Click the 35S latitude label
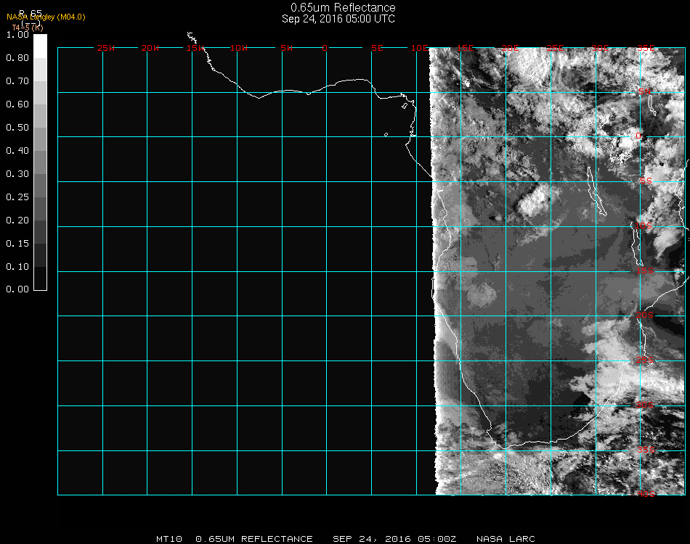 click(645, 450)
